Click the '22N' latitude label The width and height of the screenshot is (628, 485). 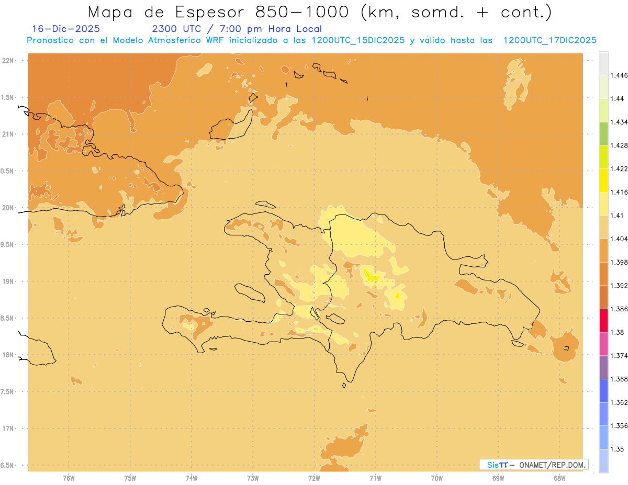(x=8, y=61)
